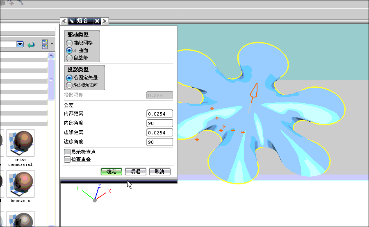Viewport: 369px width, 227px height.
Task: Click the 投影限制 value field
Action: coord(159,95)
